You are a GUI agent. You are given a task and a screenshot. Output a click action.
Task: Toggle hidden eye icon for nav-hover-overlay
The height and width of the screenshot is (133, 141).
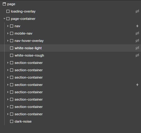coord(137,41)
